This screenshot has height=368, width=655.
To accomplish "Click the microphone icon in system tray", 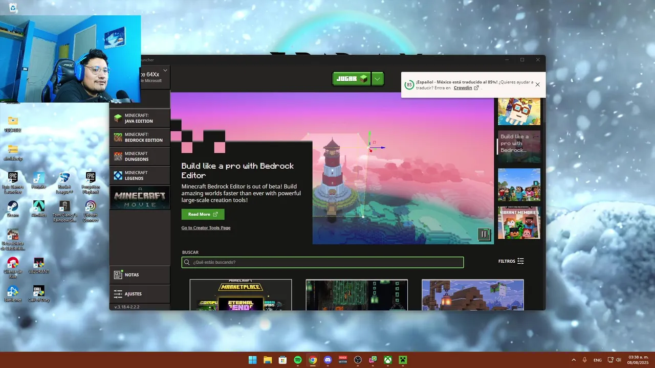I will click(585, 360).
